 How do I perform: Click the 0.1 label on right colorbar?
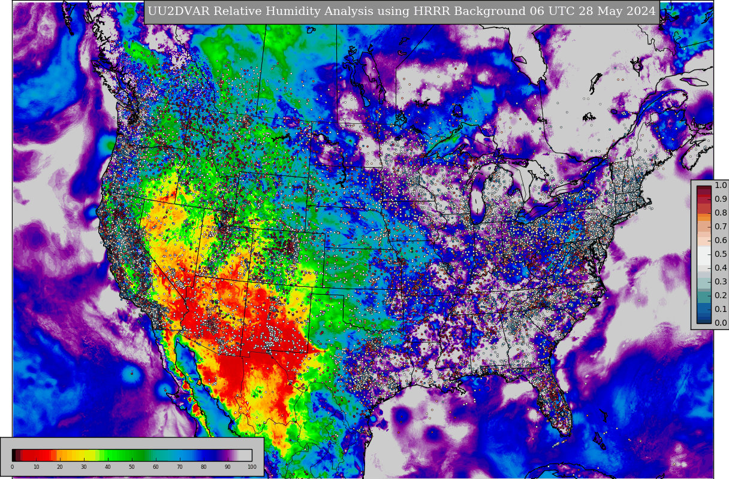(721, 310)
